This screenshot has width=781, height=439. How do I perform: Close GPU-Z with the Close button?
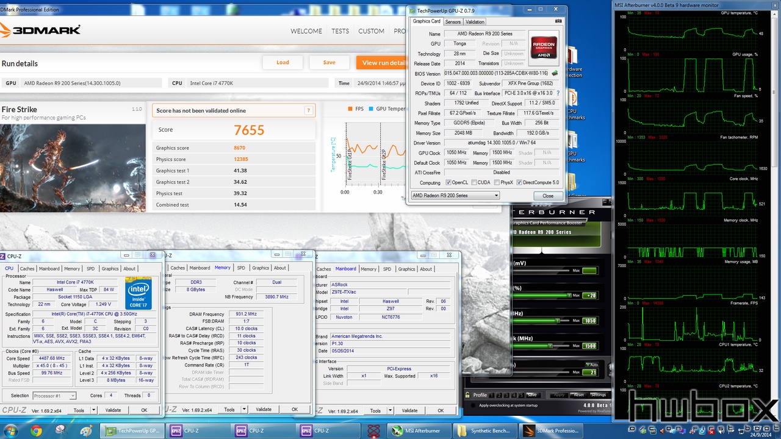pyautogui.click(x=548, y=196)
